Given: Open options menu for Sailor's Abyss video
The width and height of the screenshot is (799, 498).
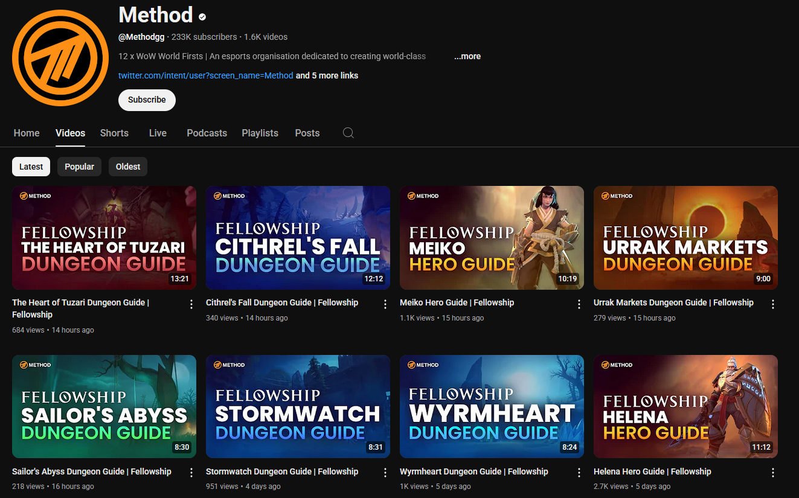Looking at the screenshot, I should tap(191, 473).
